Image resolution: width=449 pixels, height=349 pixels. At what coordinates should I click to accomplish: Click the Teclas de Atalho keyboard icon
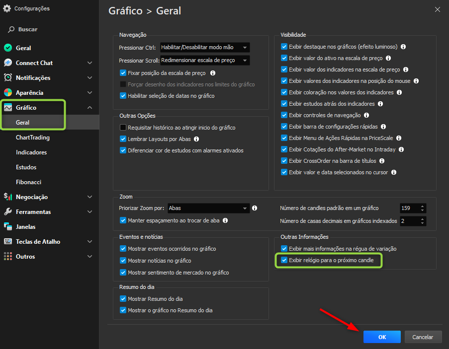(x=8, y=241)
